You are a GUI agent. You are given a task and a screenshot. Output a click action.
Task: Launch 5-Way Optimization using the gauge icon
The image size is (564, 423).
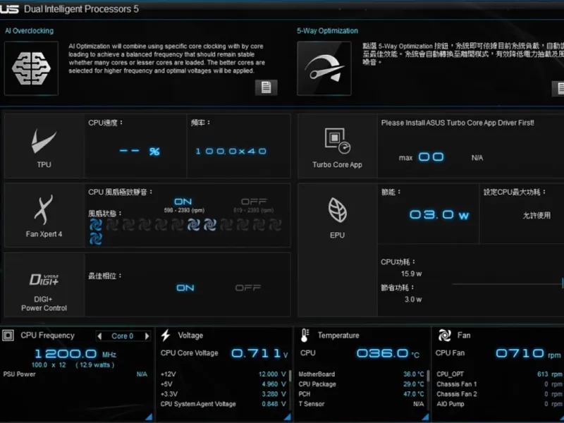coord(324,68)
